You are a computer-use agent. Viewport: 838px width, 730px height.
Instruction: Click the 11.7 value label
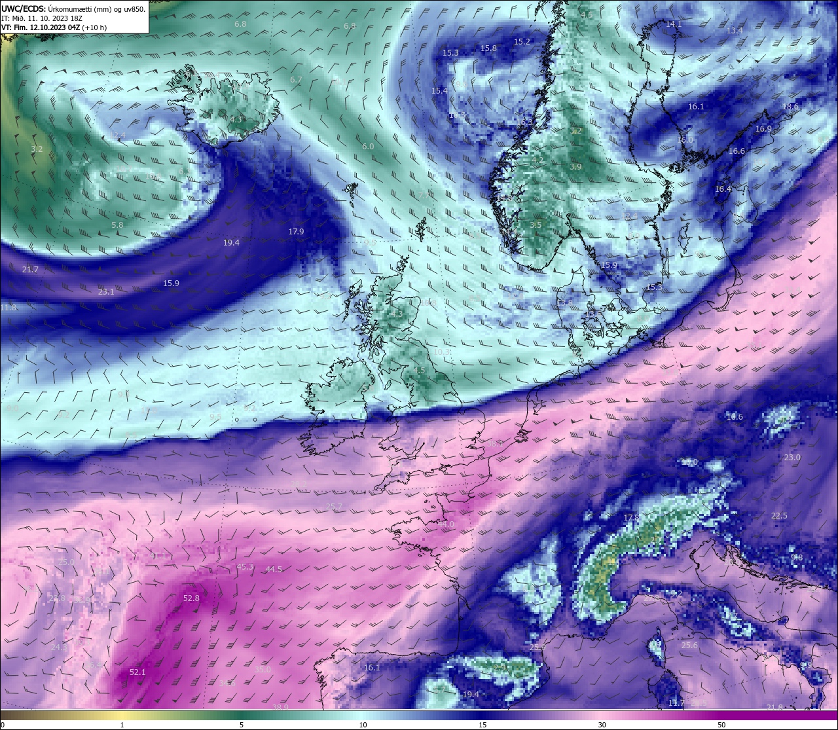click(676, 703)
